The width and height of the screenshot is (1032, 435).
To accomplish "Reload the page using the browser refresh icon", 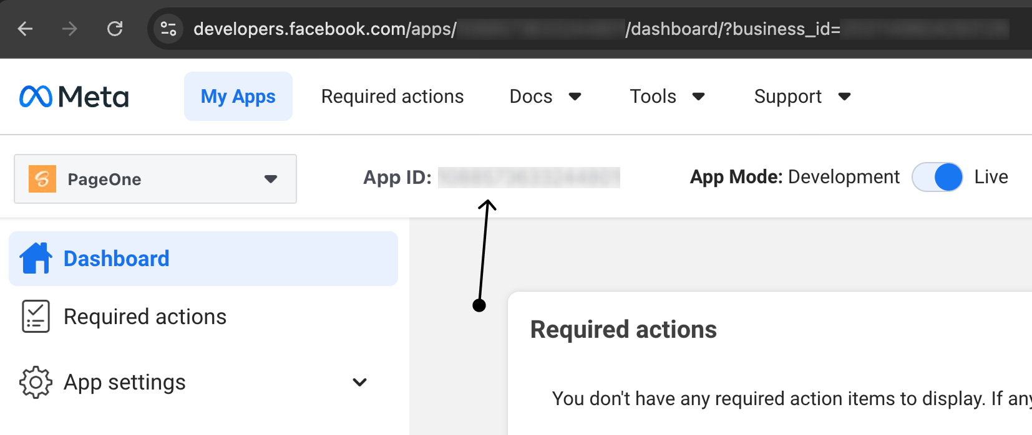I will pyautogui.click(x=115, y=29).
